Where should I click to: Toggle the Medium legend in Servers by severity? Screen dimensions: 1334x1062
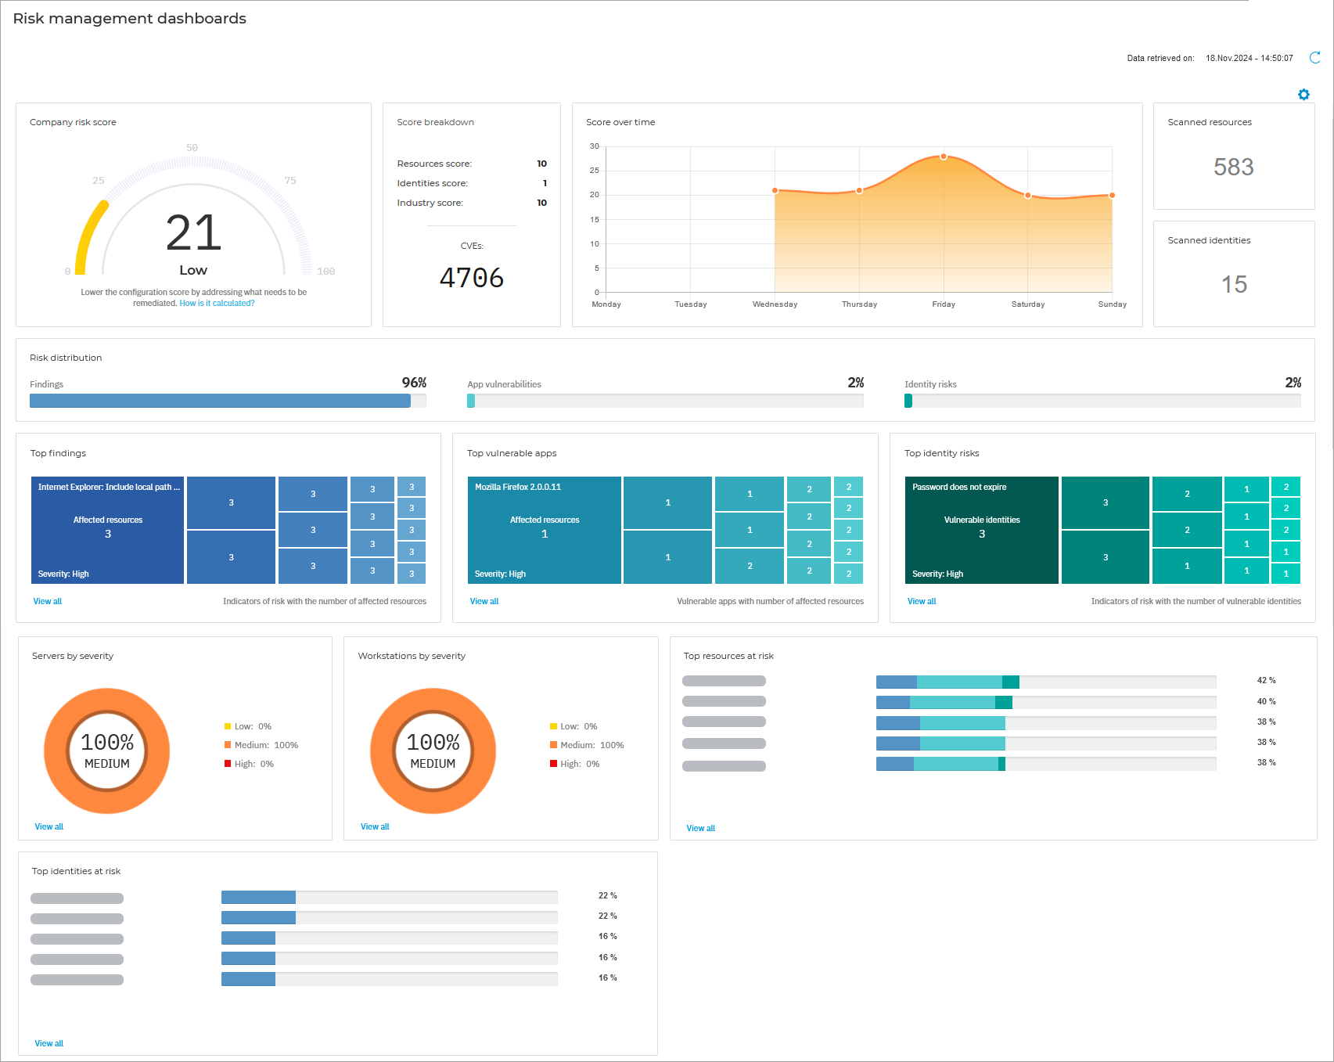261,745
